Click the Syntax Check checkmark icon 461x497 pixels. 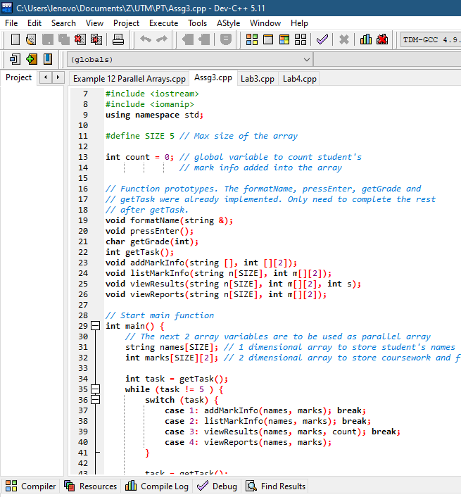pos(322,39)
